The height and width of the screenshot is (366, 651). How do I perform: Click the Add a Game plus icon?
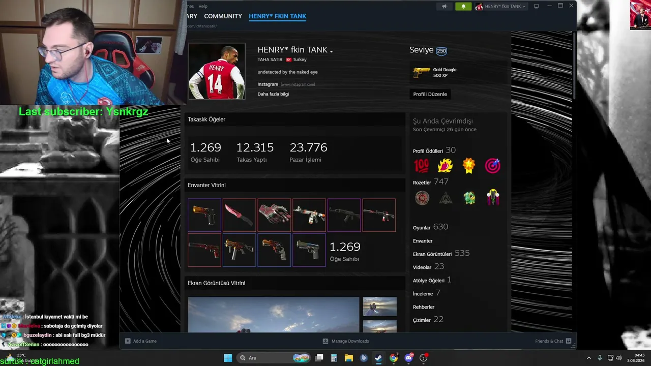pos(128,341)
